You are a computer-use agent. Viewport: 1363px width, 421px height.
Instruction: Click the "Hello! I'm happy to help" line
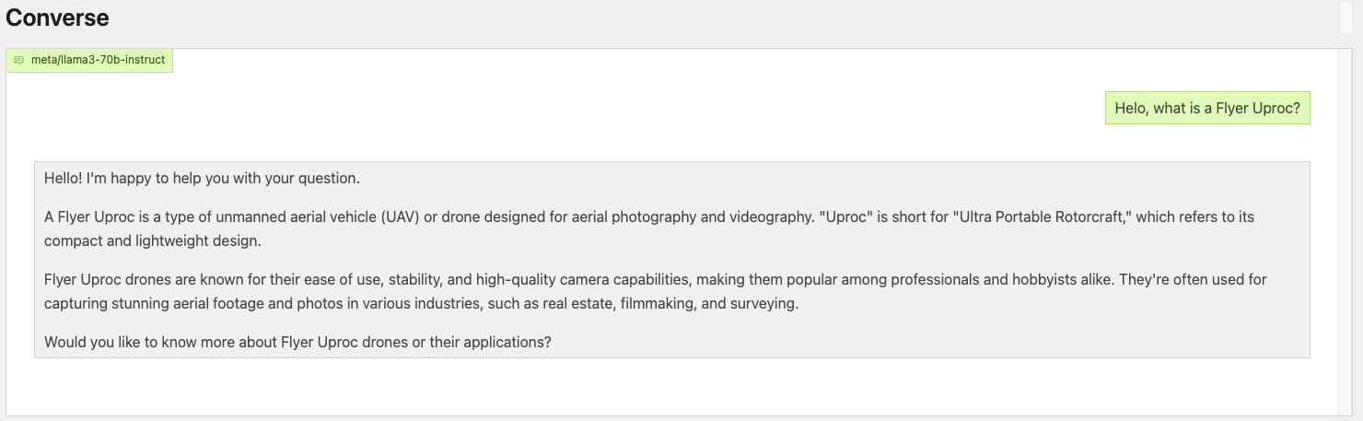202,178
